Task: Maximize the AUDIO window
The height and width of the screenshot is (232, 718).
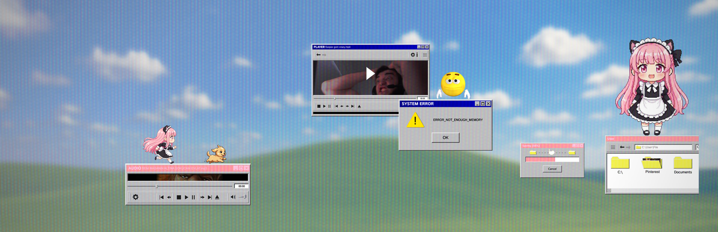Action: click(x=241, y=168)
